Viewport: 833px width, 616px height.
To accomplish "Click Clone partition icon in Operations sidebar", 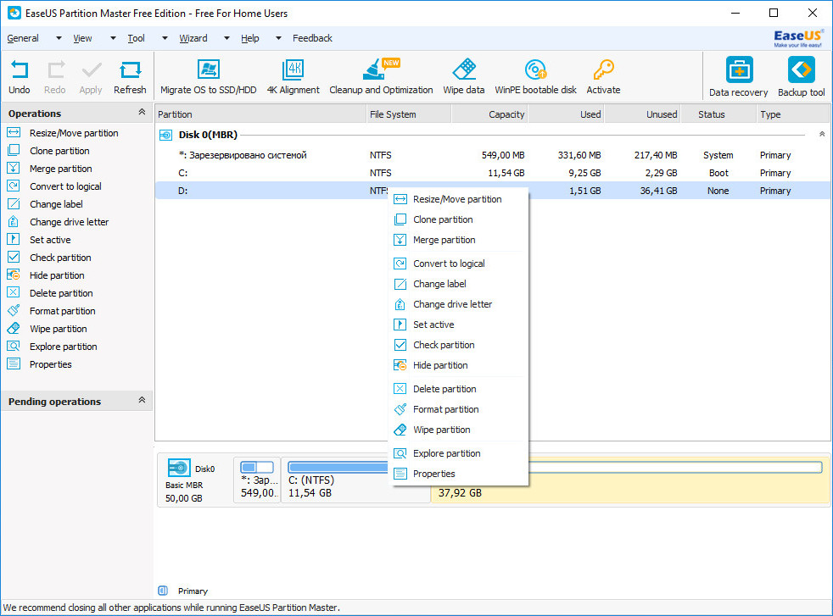I will pyautogui.click(x=14, y=151).
